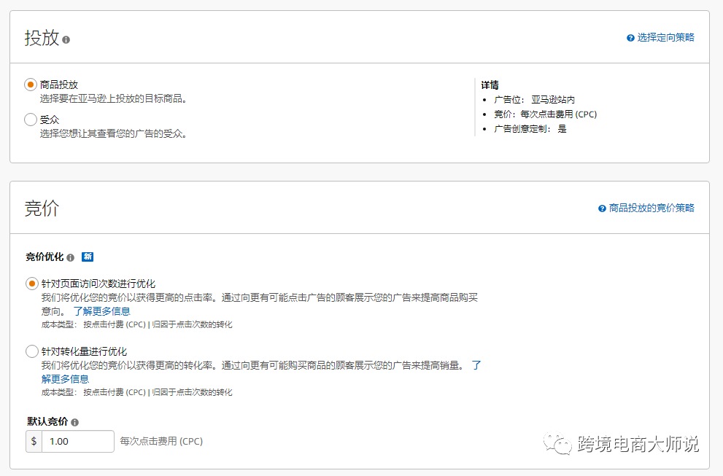Enable 针对转化量进行优化 option
The image size is (723, 476).
32,350
